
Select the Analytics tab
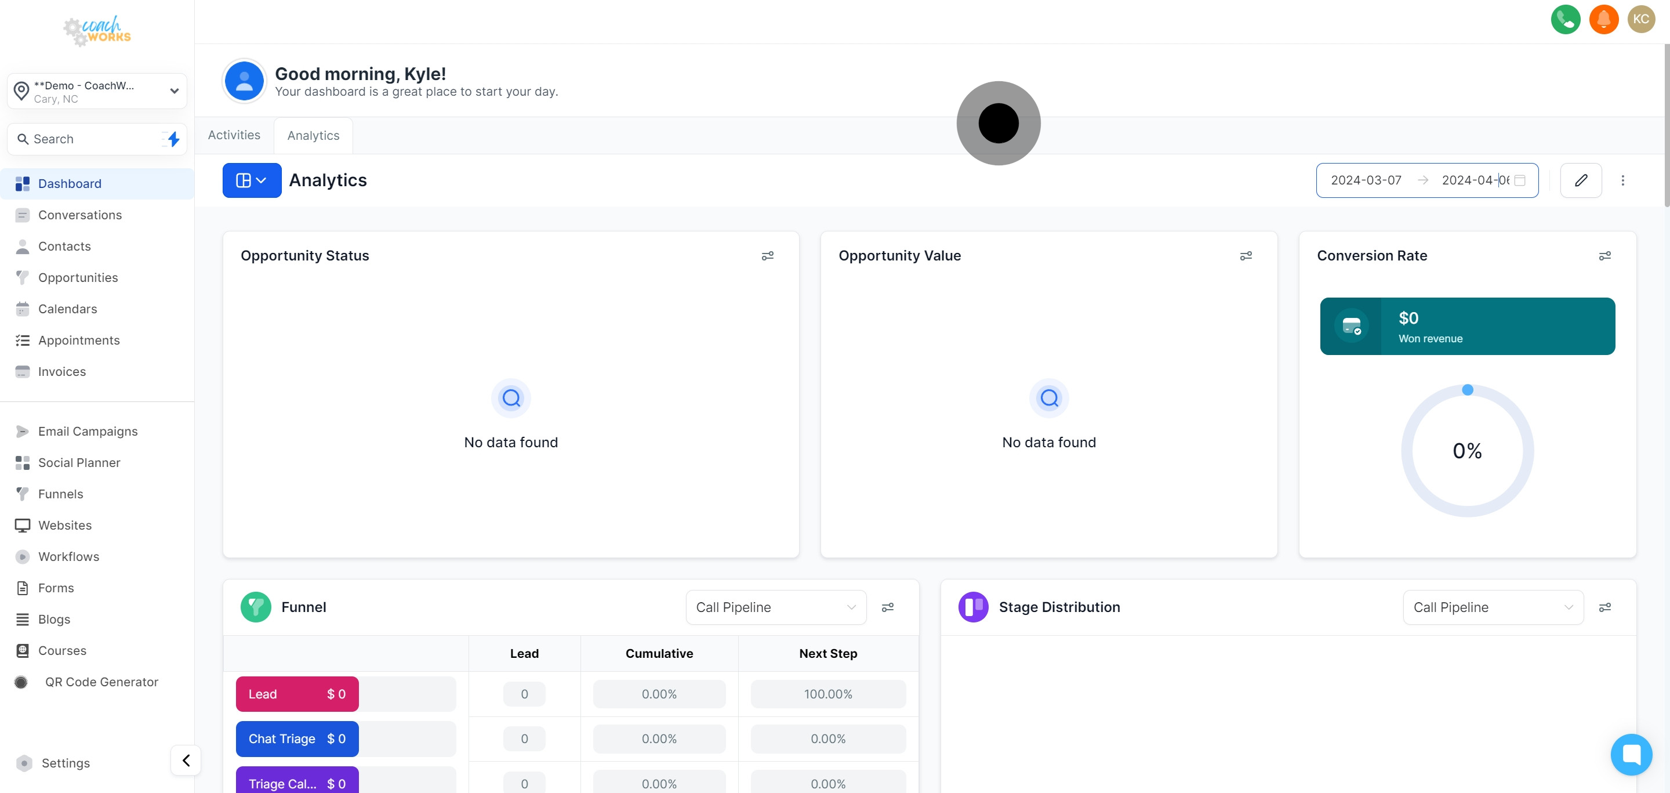coord(313,136)
